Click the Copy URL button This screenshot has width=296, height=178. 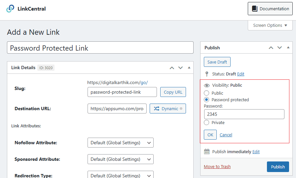tap(173, 92)
